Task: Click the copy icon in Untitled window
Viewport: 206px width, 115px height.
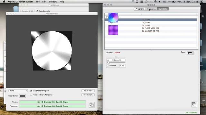Action: tap(194, 104)
